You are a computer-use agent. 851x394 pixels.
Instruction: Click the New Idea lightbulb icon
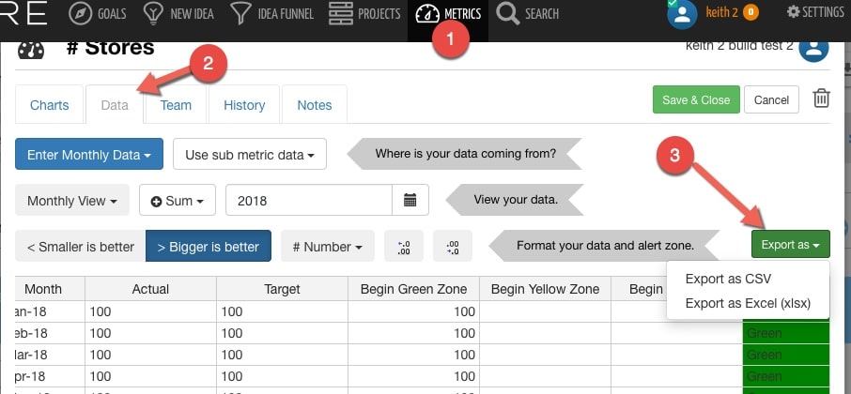tap(154, 13)
